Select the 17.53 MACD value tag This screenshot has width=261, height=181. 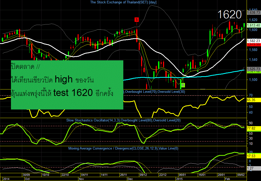point(253,156)
